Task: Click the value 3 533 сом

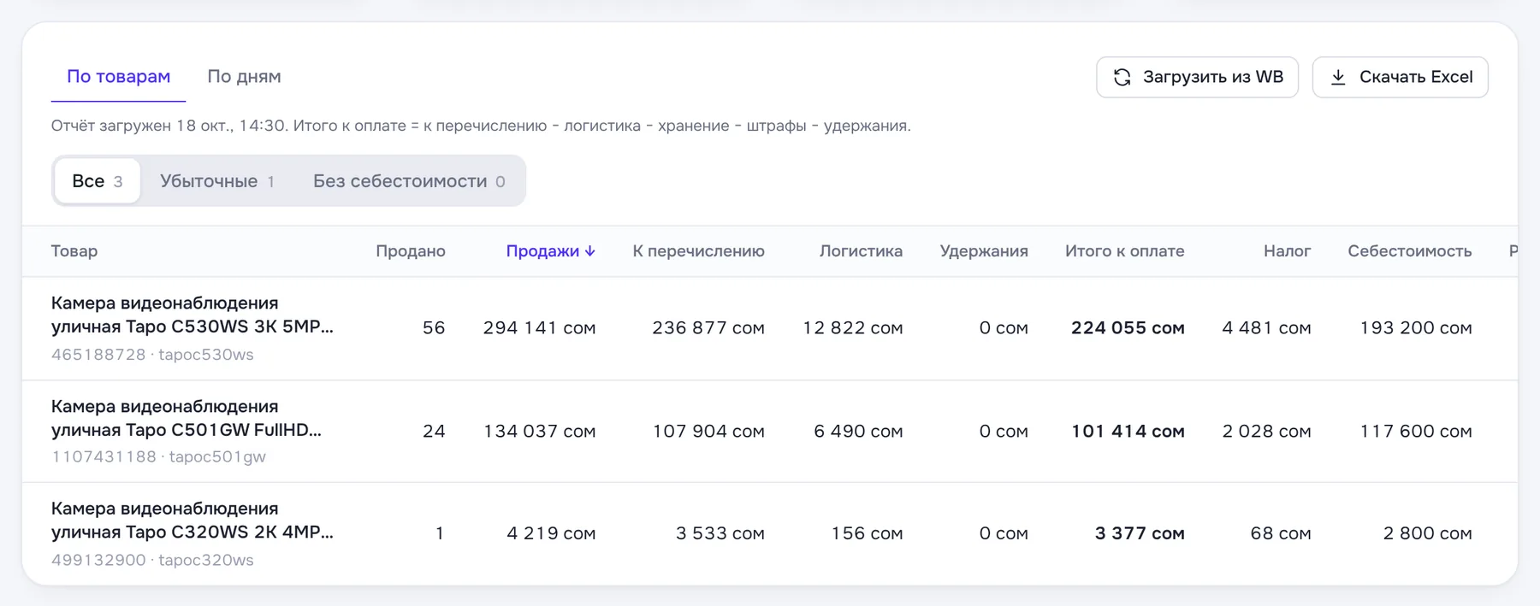Action: (720, 533)
